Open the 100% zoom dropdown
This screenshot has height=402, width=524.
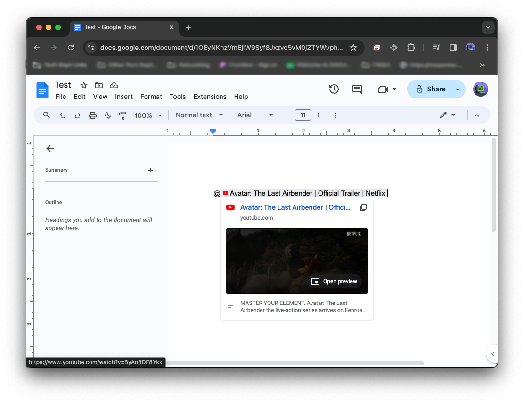148,115
